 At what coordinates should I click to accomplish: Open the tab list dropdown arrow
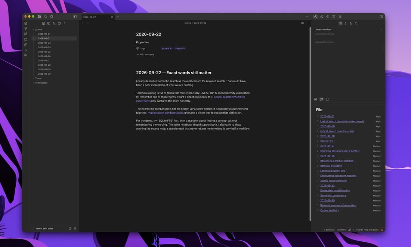pyautogui.click(x=307, y=16)
